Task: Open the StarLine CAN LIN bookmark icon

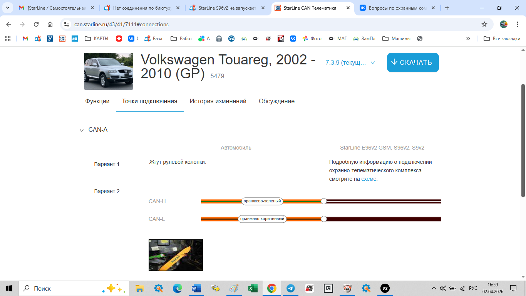Action: tap(62, 38)
